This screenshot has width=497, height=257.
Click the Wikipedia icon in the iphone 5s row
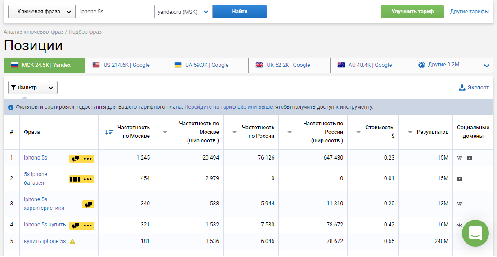[x=460, y=158]
